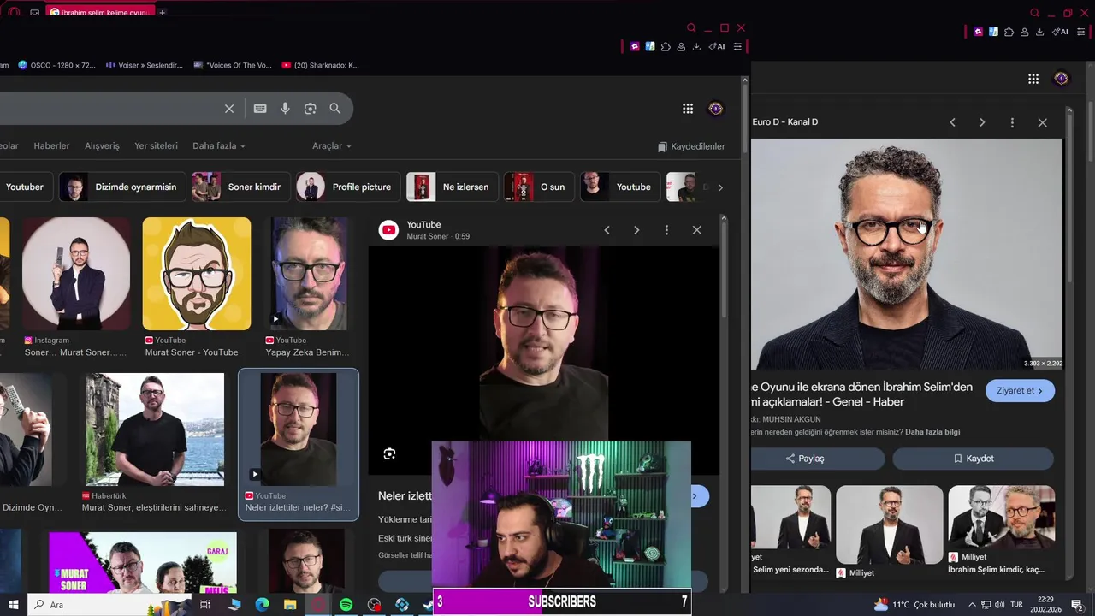This screenshot has height=616, width=1095.
Task: Search by image with Lens icon
Action: [311, 109]
